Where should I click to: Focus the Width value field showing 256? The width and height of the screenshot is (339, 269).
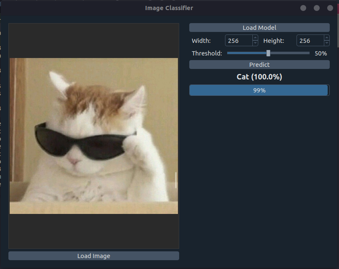[238, 41]
